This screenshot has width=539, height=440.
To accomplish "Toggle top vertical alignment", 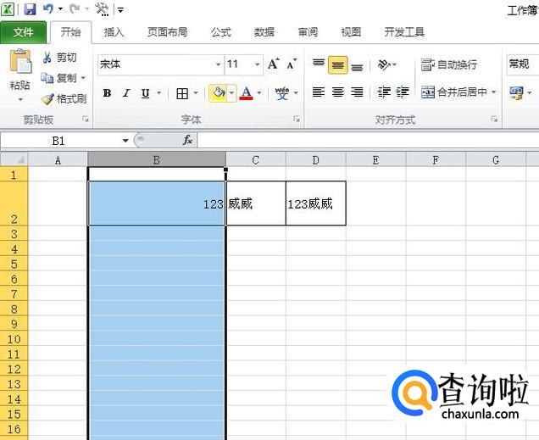I will (x=319, y=64).
